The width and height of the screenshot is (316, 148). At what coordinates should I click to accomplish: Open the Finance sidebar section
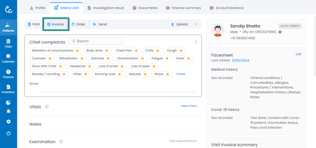pos(8,74)
